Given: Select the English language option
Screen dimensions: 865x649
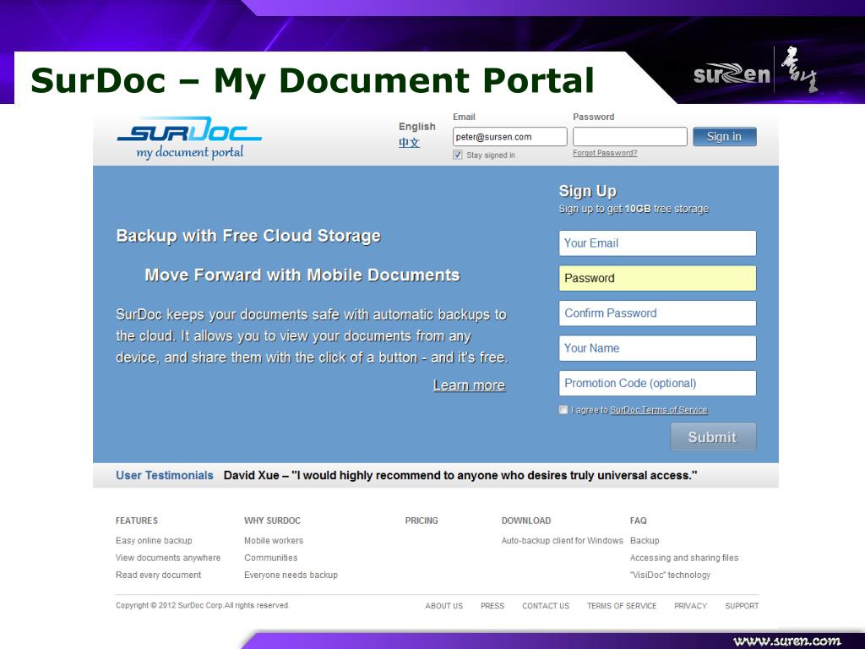Looking at the screenshot, I should tap(417, 127).
